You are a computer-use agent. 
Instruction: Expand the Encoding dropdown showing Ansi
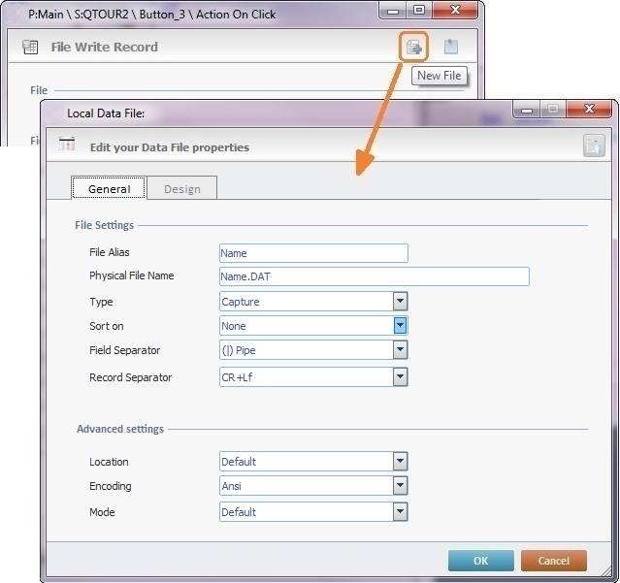tap(400, 486)
